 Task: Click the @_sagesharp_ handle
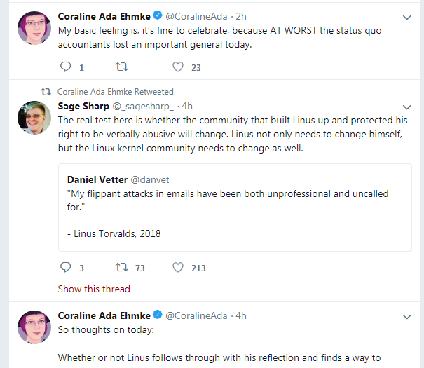pyautogui.click(x=141, y=106)
